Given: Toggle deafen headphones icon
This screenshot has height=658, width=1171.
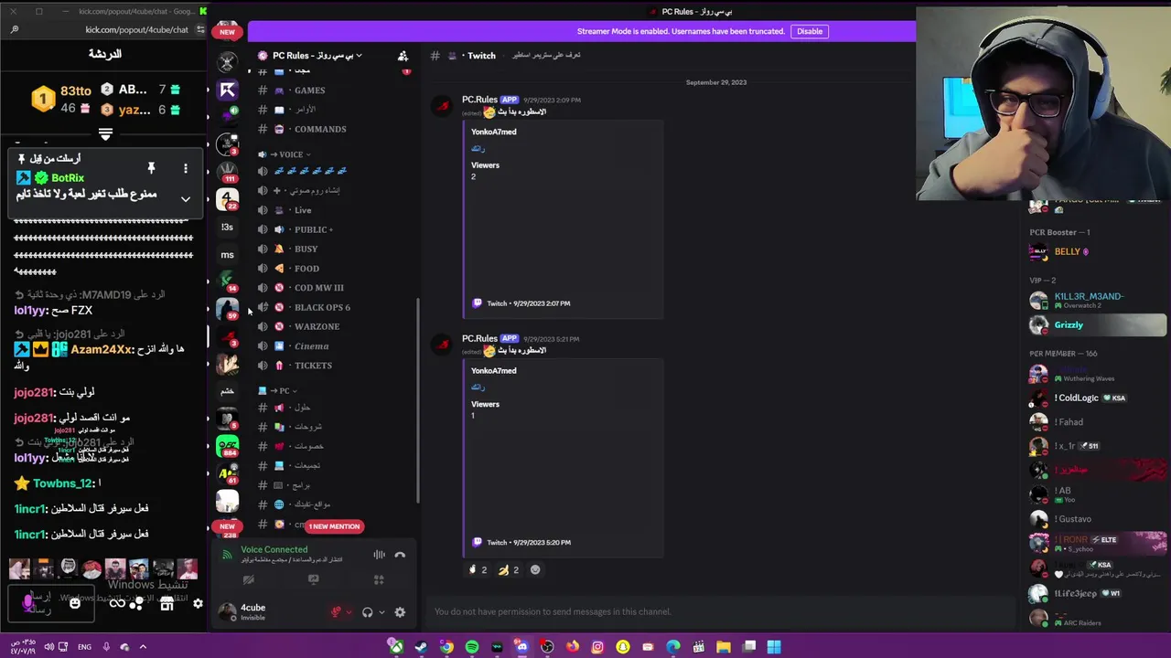Looking at the screenshot, I should pyautogui.click(x=367, y=612).
